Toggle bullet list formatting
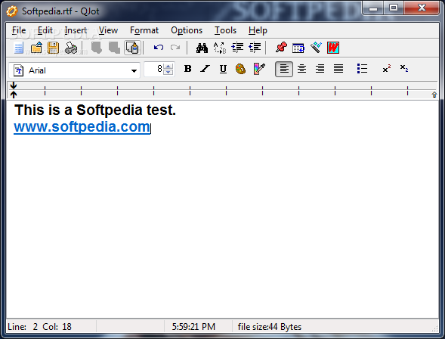 362,69
